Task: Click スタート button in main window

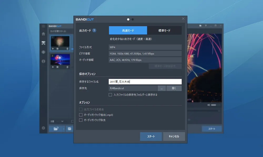Action: 212,129
